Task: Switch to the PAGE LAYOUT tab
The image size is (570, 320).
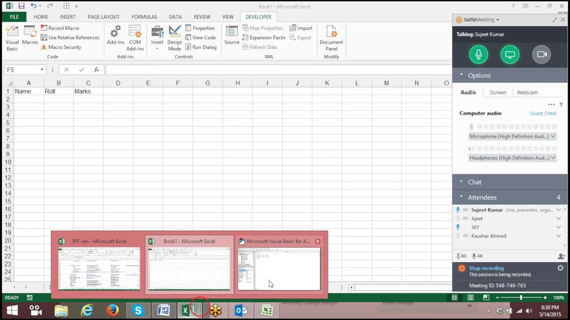Action: [x=104, y=17]
